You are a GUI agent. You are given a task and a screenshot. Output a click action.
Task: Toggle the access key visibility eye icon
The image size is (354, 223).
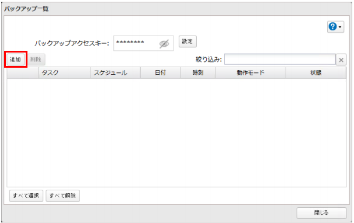coord(164,44)
